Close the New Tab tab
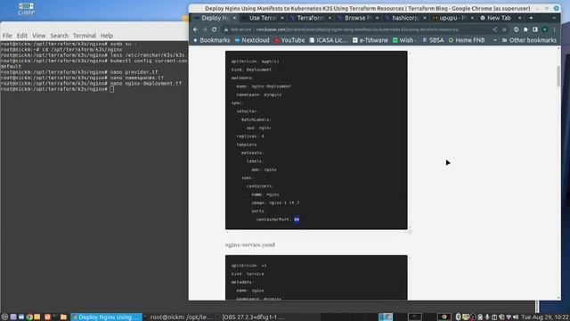 coord(519,18)
